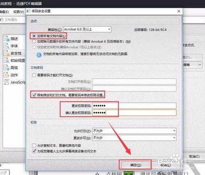Viewport: 205px width, 175px height.
Task: Click page thumbnail in the bottom-left panel
Action: pos(5,173)
